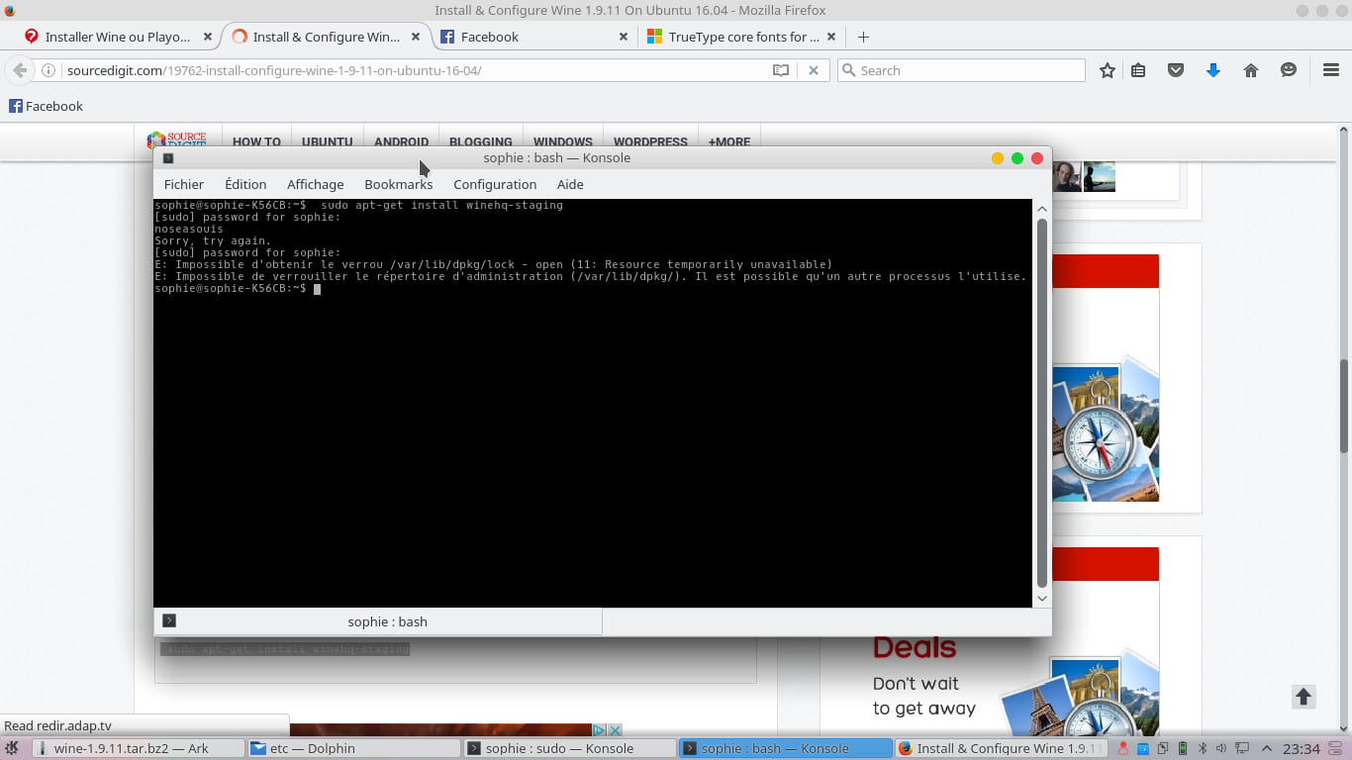
Task: Click the HOW TO nav item on SourceDigit
Action: click(x=256, y=142)
